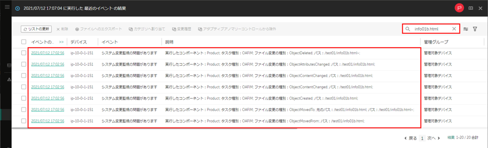Open the funnel filter icon
The image size is (488, 148).
475,29
